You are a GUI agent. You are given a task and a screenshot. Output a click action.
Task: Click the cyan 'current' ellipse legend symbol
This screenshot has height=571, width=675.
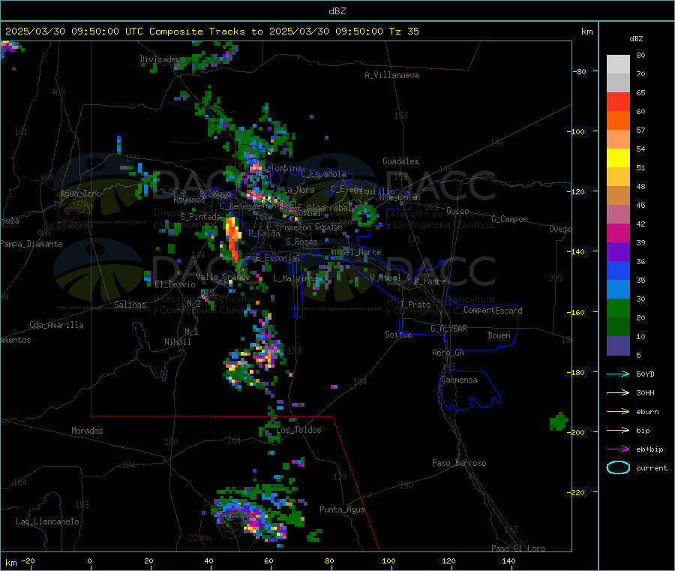coord(618,467)
